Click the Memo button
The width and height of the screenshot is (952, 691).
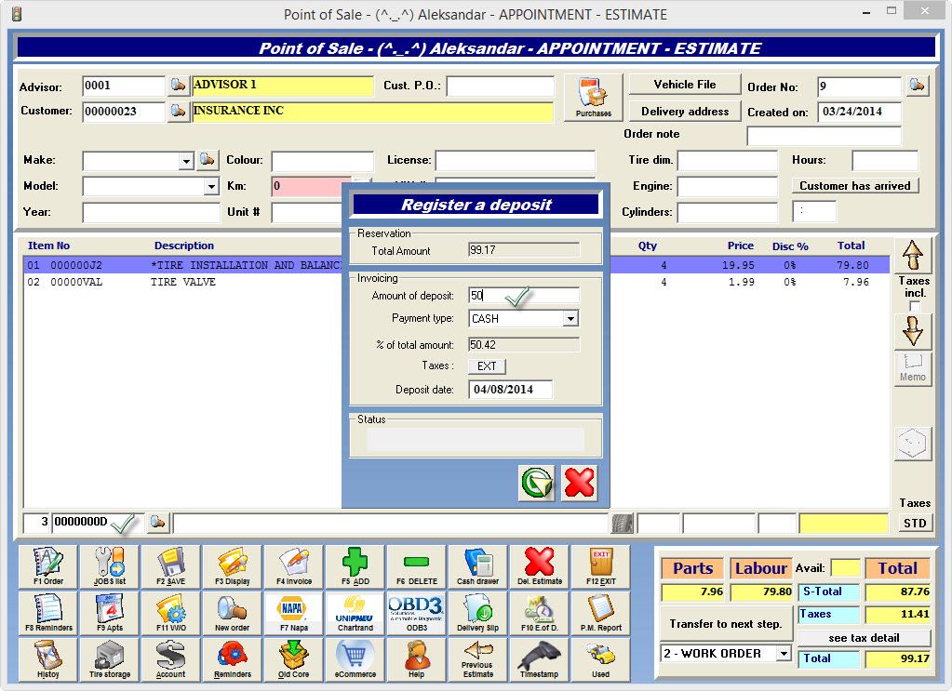click(913, 367)
